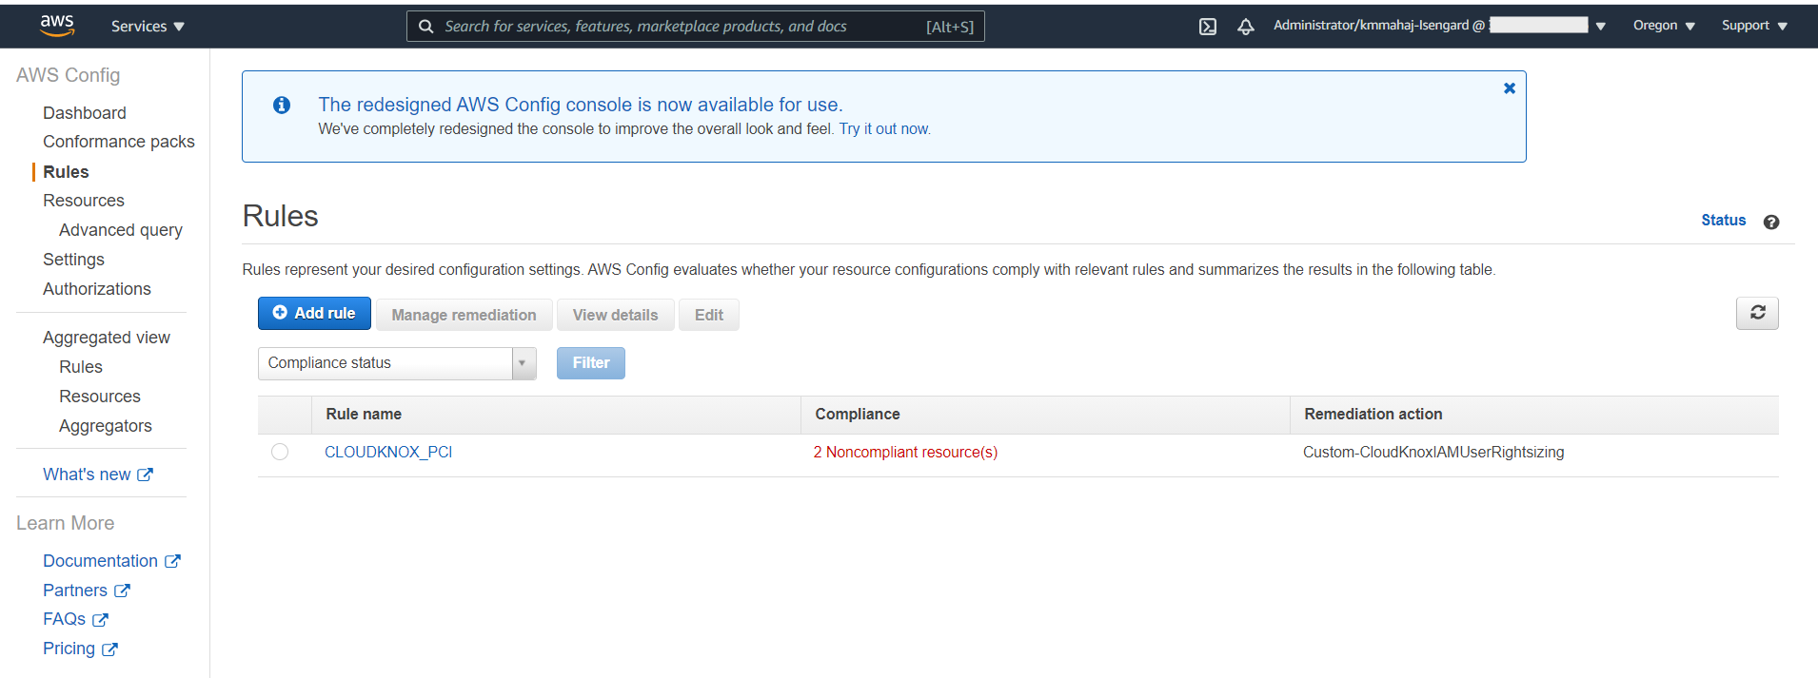This screenshot has height=678, width=1818.
Task: Open Aggregators in sidebar
Action: (x=105, y=426)
